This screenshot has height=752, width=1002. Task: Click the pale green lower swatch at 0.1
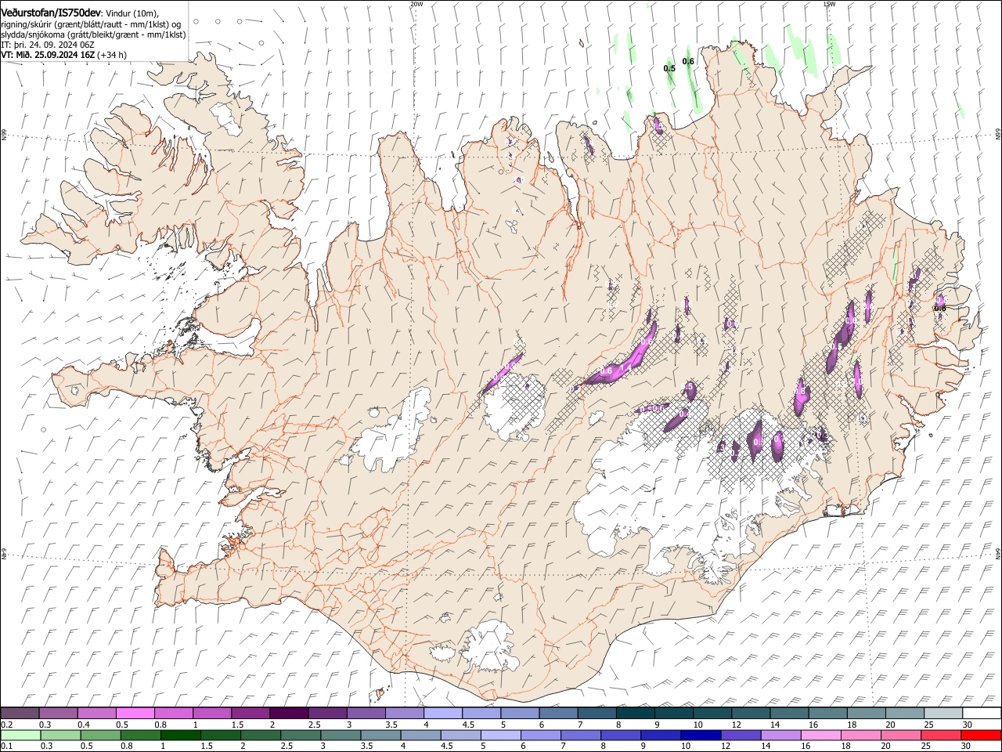[x=20, y=735]
